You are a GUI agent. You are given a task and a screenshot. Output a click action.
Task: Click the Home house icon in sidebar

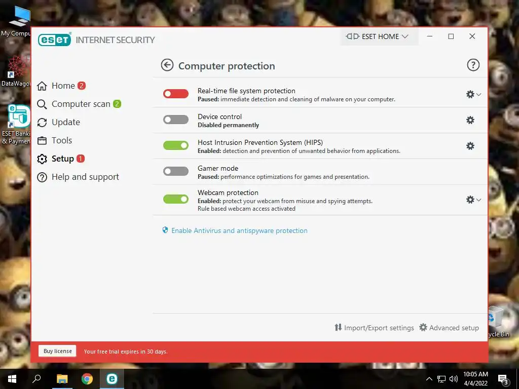(42, 86)
